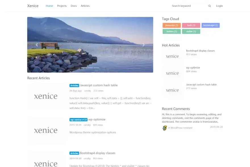
Task: Select the first carousel slide indicator
Action: 84,68
